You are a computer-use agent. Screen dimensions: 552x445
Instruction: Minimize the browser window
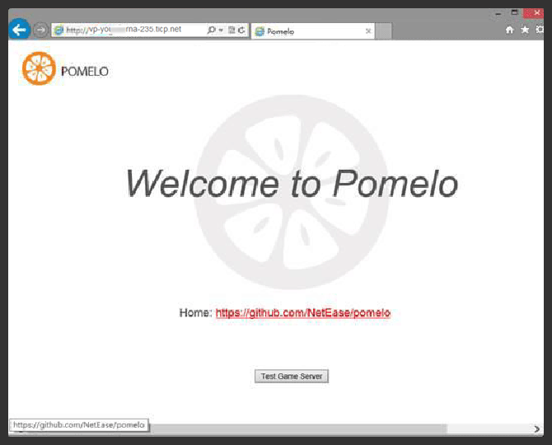[x=498, y=12]
